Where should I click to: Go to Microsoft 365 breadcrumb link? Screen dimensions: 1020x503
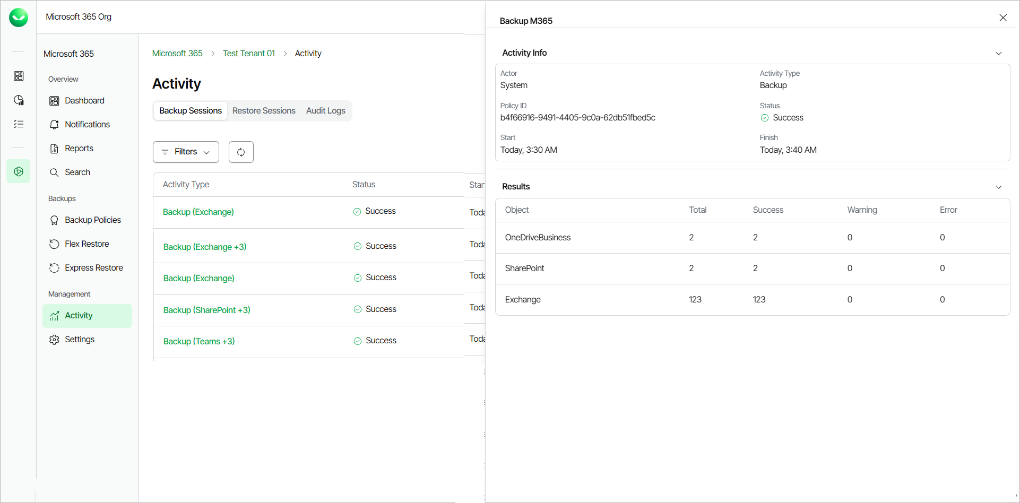point(177,53)
